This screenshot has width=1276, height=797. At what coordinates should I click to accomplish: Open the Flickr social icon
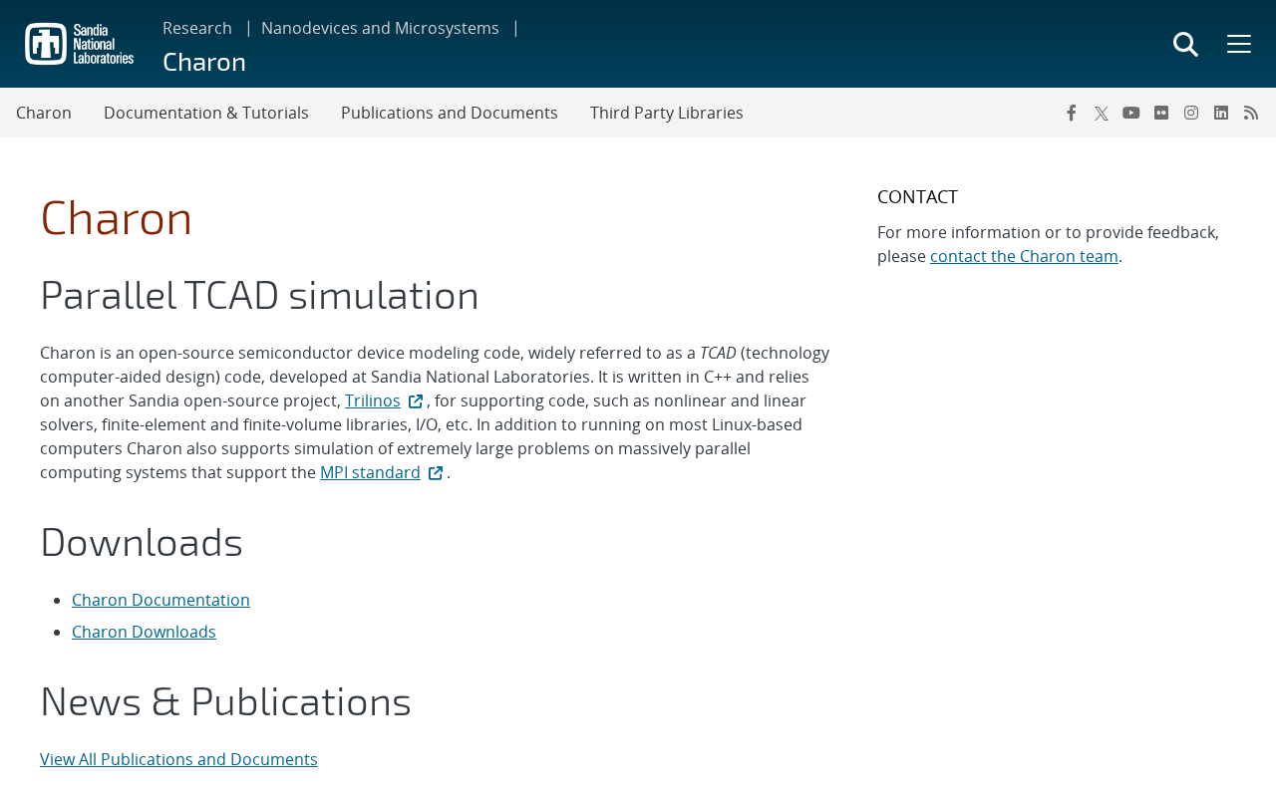click(1161, 113)
